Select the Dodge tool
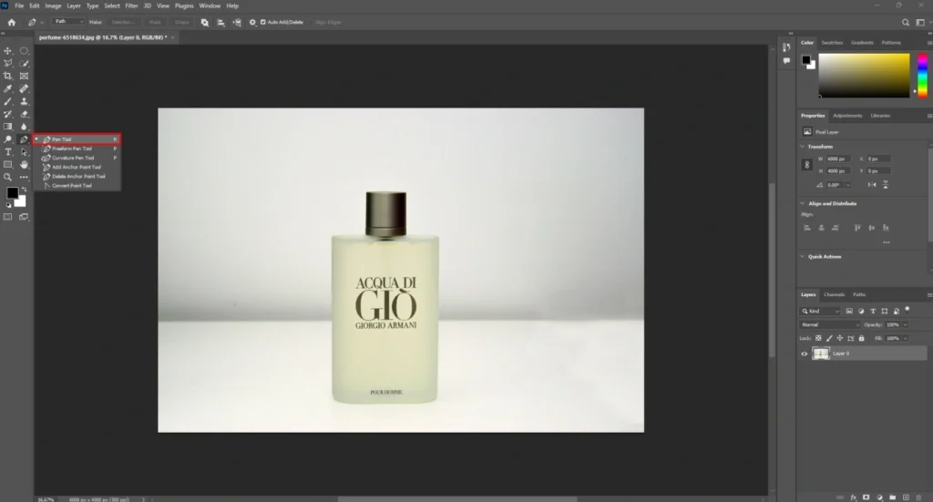This screenshot has width=933, height=502. point(7,139)
